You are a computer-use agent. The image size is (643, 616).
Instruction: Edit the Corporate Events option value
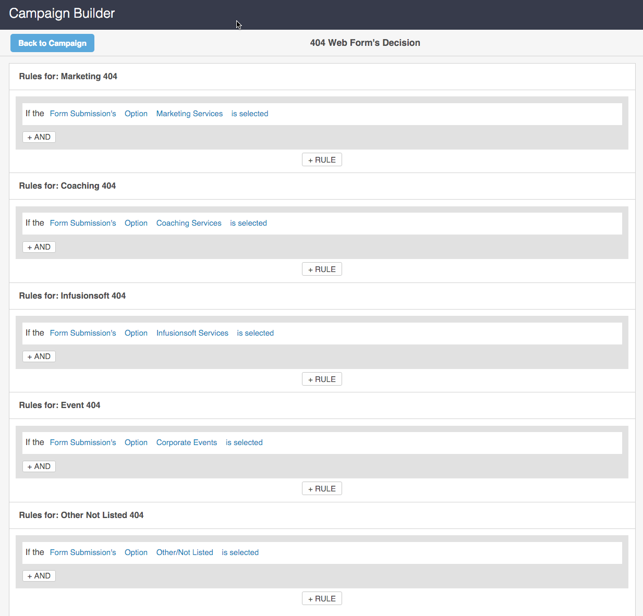pyautogui.click(x=187, y=442)
